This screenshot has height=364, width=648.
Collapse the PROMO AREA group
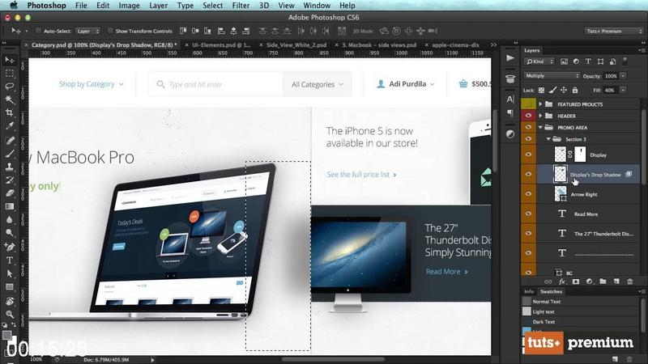(540, 128)
